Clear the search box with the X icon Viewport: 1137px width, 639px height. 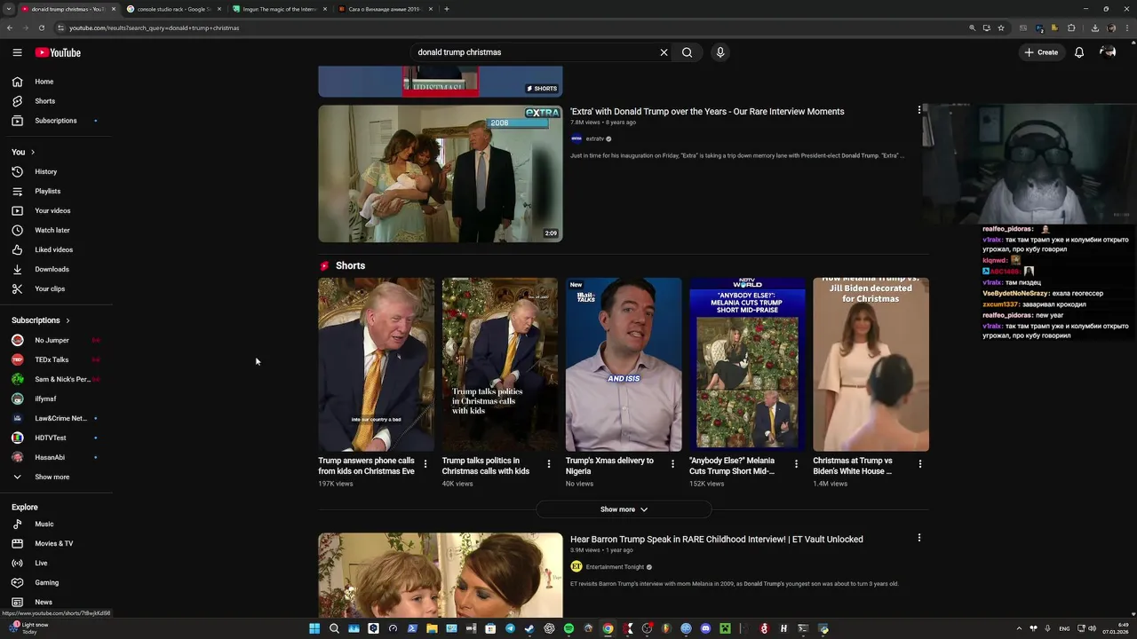coord(664,52)
